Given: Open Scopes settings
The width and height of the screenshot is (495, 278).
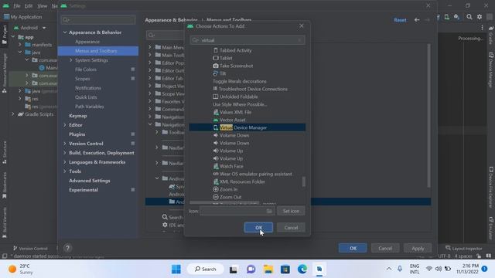Looking at the screenshot, I should click(83, 79).
